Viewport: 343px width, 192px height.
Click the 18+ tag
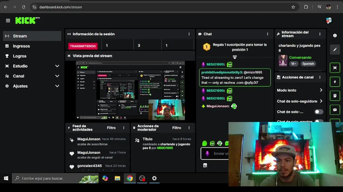(x=294, y=64)
